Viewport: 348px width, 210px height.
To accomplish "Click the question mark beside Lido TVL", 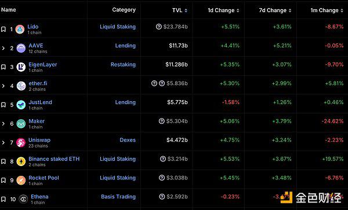I will tap(159, 27).
